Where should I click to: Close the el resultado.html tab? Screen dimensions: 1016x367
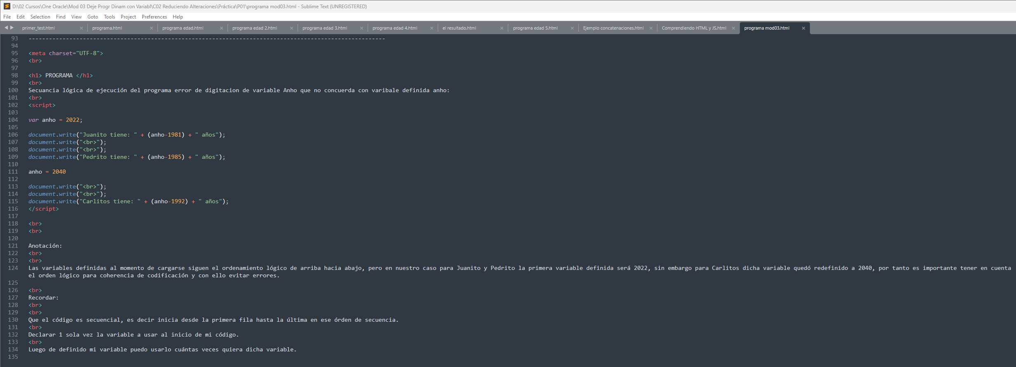tap(502, 28)
